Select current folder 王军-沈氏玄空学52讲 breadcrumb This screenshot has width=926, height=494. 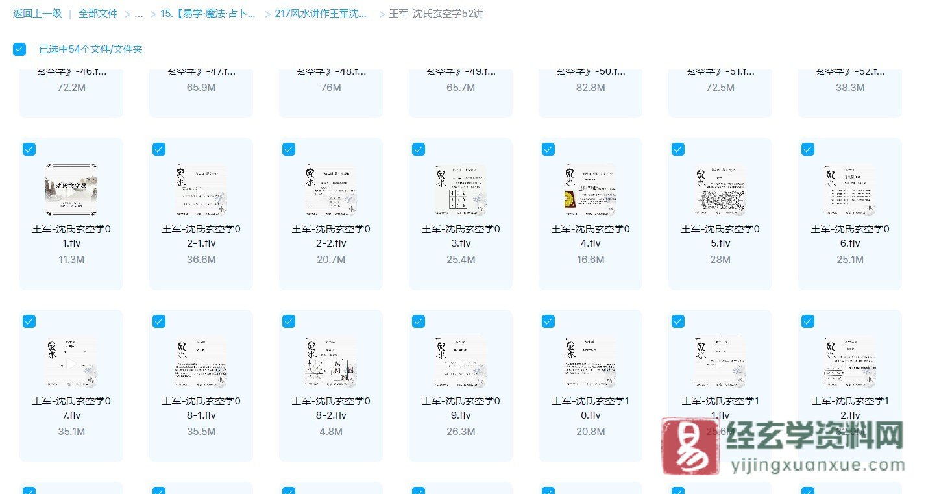pos(436,13)
